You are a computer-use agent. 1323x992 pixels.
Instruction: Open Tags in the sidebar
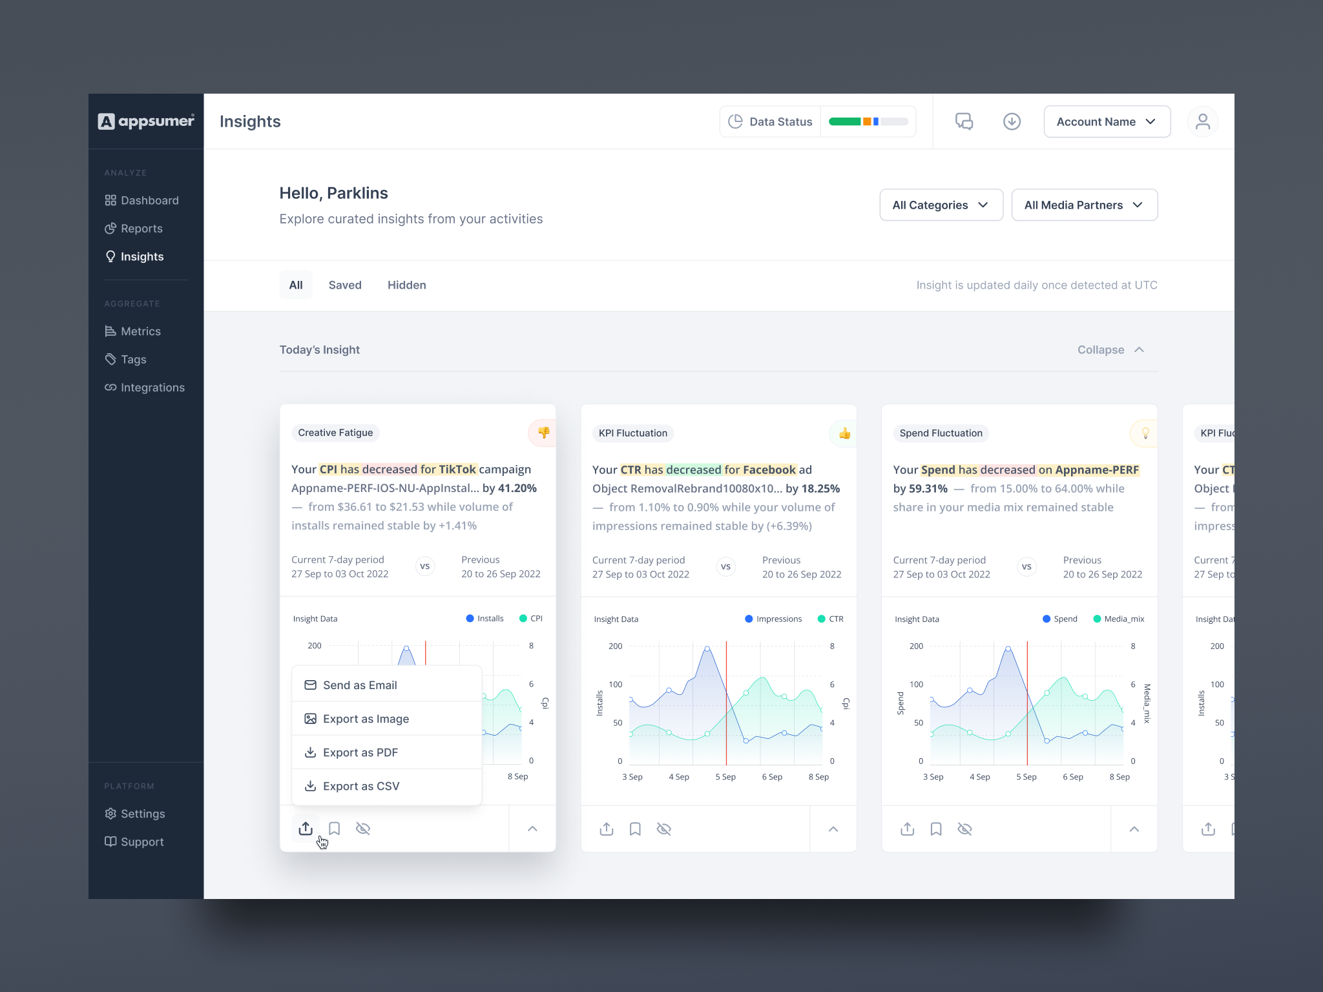click(x=125, y=360)
